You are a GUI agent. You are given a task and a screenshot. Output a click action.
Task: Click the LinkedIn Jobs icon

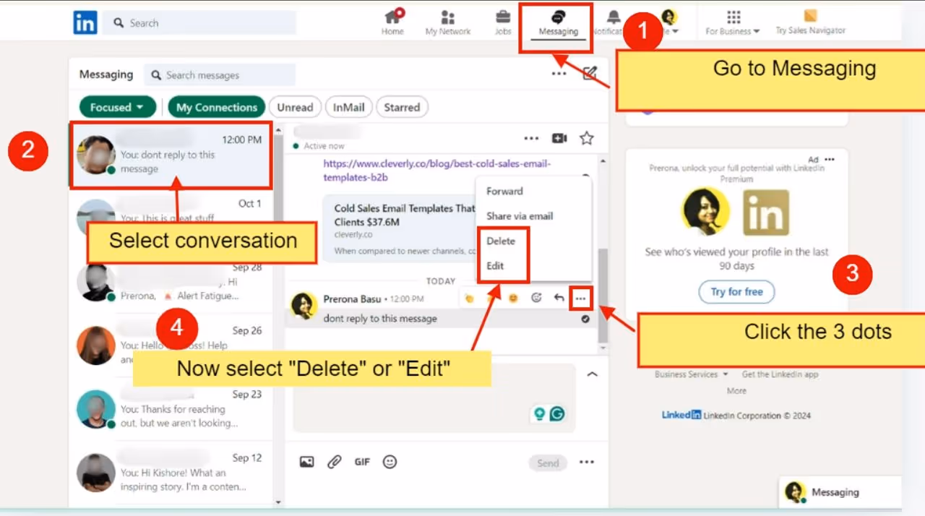(x=503, y=22)
